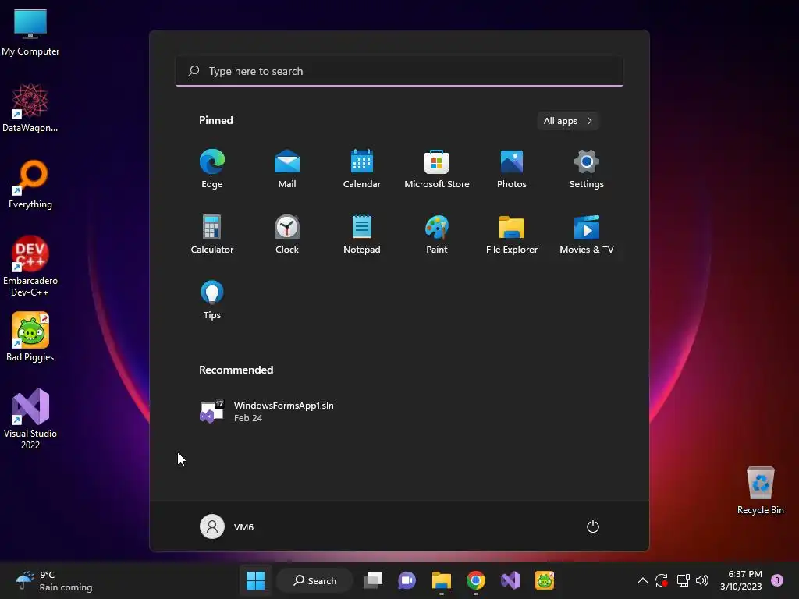799x599 pixels.
Task: Open File Explorer on taskbar
Action: coord(442,580)
